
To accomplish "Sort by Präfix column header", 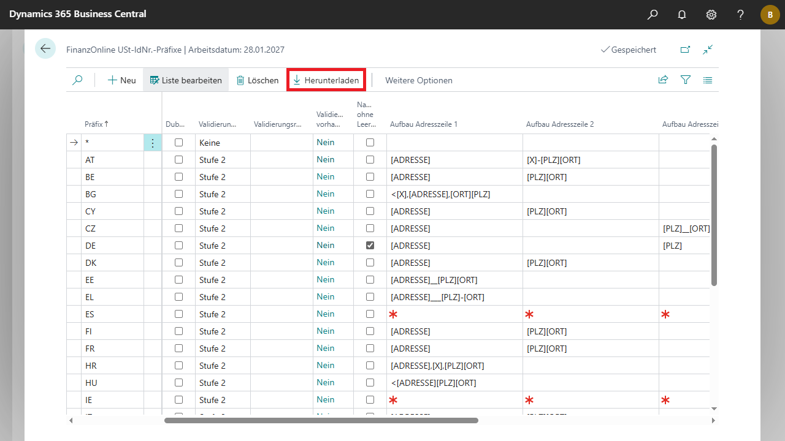I will click(x=97, y=124).
